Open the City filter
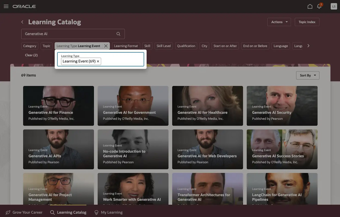This screenshot has height=217, width=340. (205, 46)
